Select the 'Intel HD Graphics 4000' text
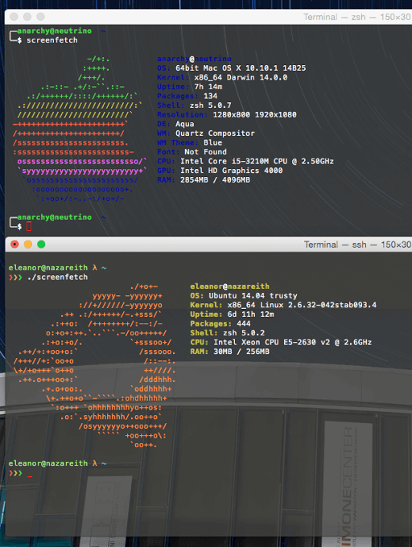The width and height of the screenshot is (412, 547). 231,171
